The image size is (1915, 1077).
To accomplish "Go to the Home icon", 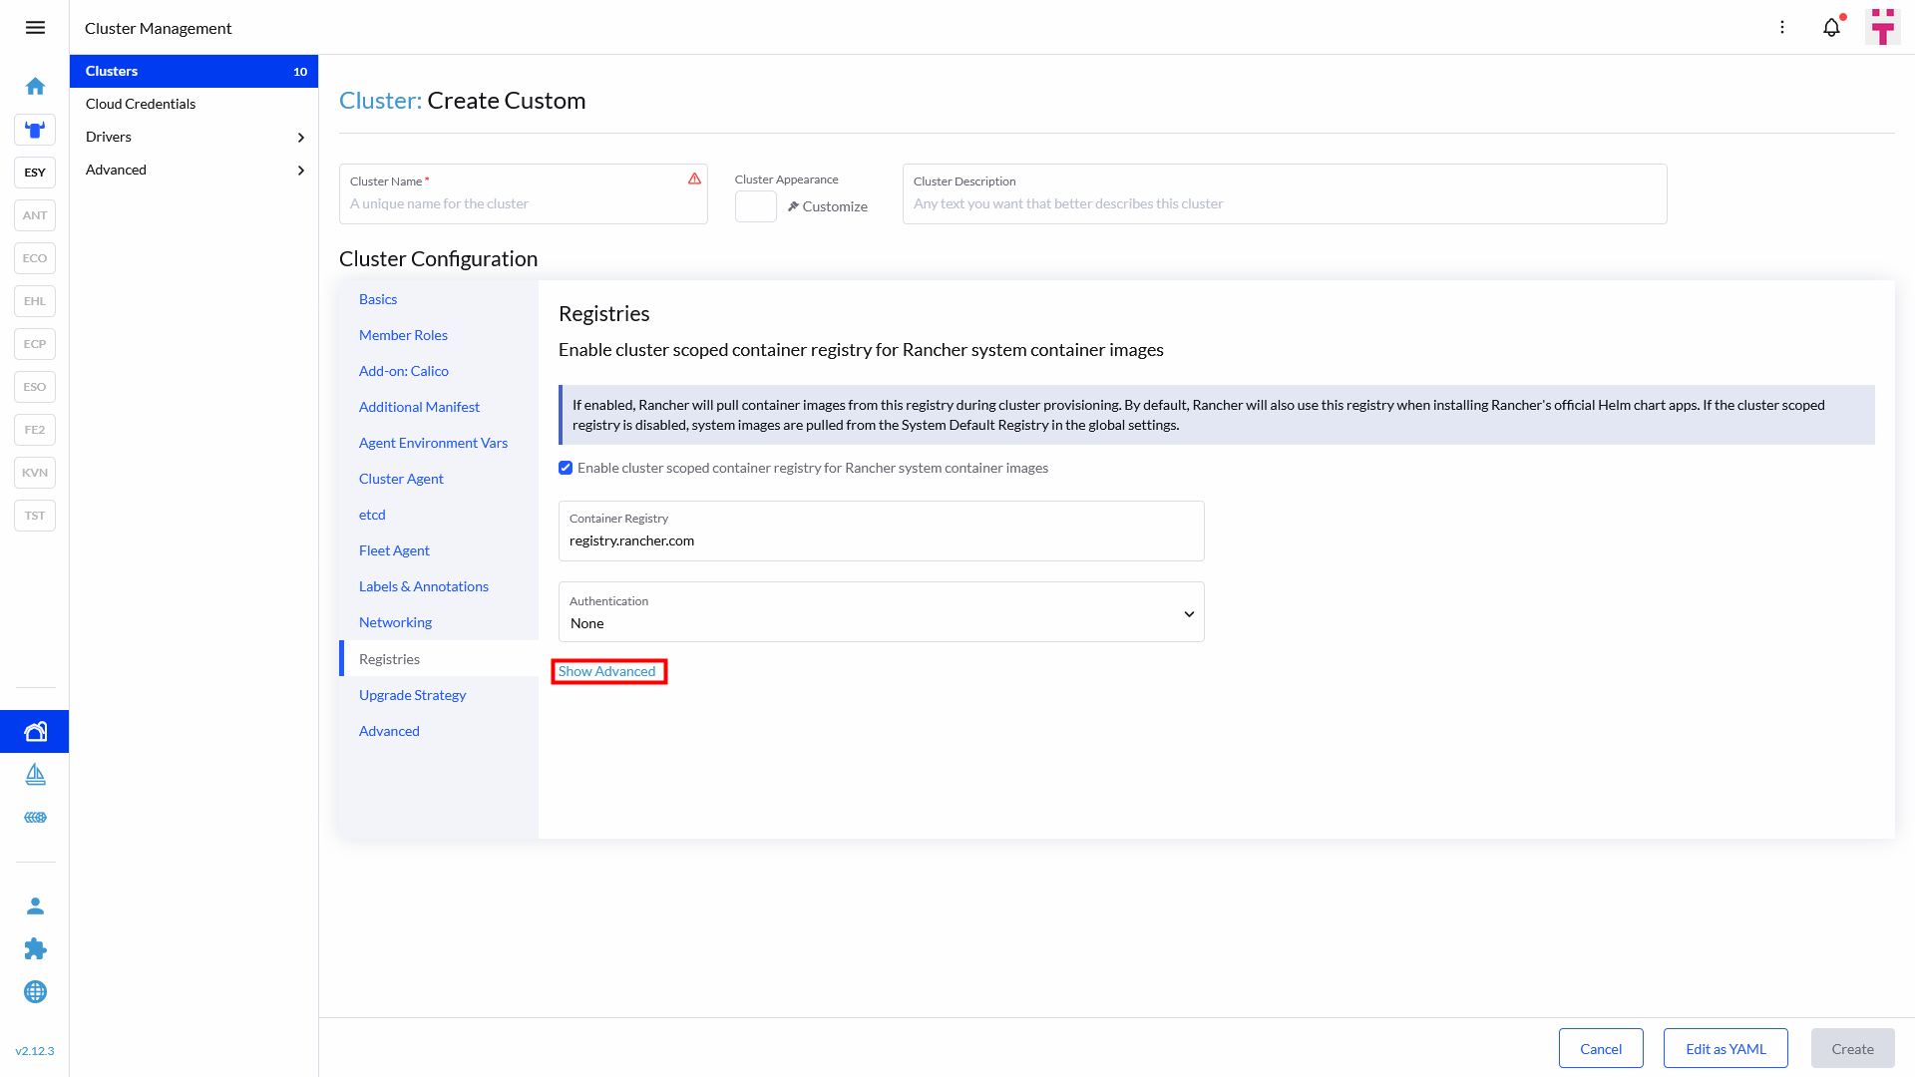I will tap(35, 86).
